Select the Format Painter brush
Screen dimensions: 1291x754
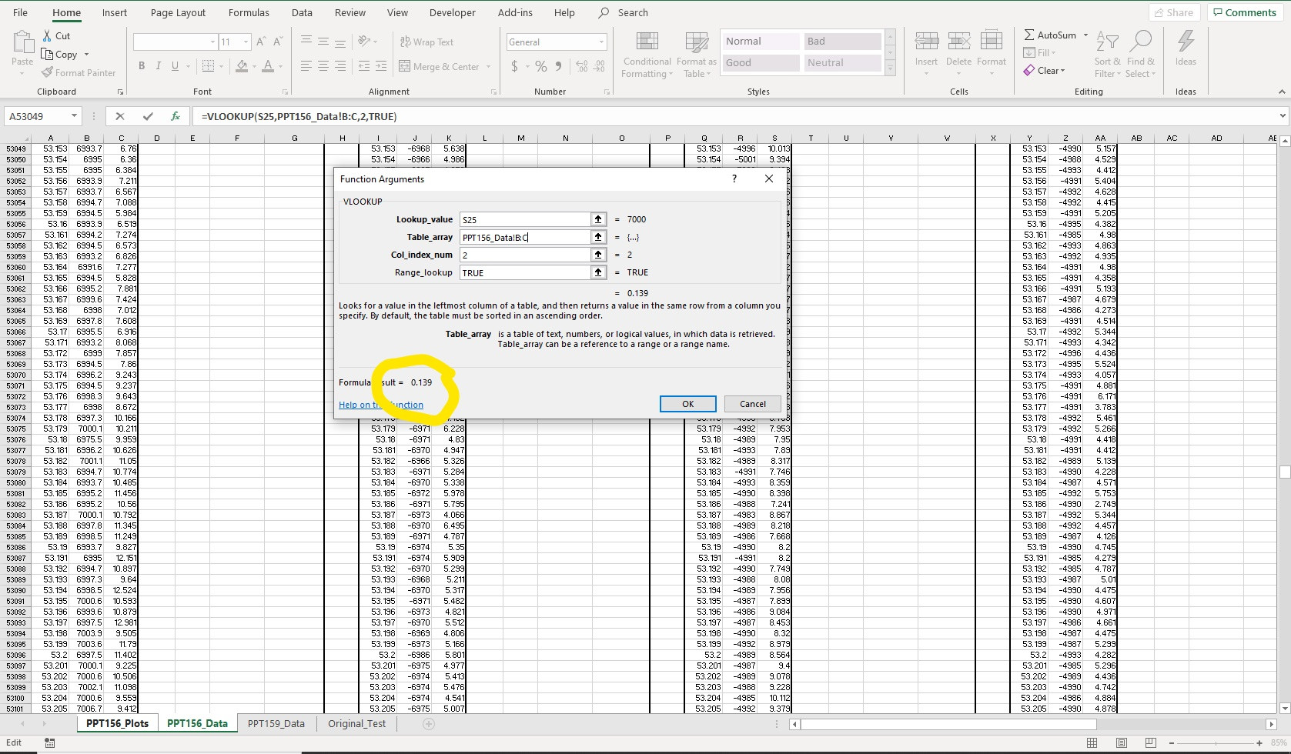coord(48,72)
